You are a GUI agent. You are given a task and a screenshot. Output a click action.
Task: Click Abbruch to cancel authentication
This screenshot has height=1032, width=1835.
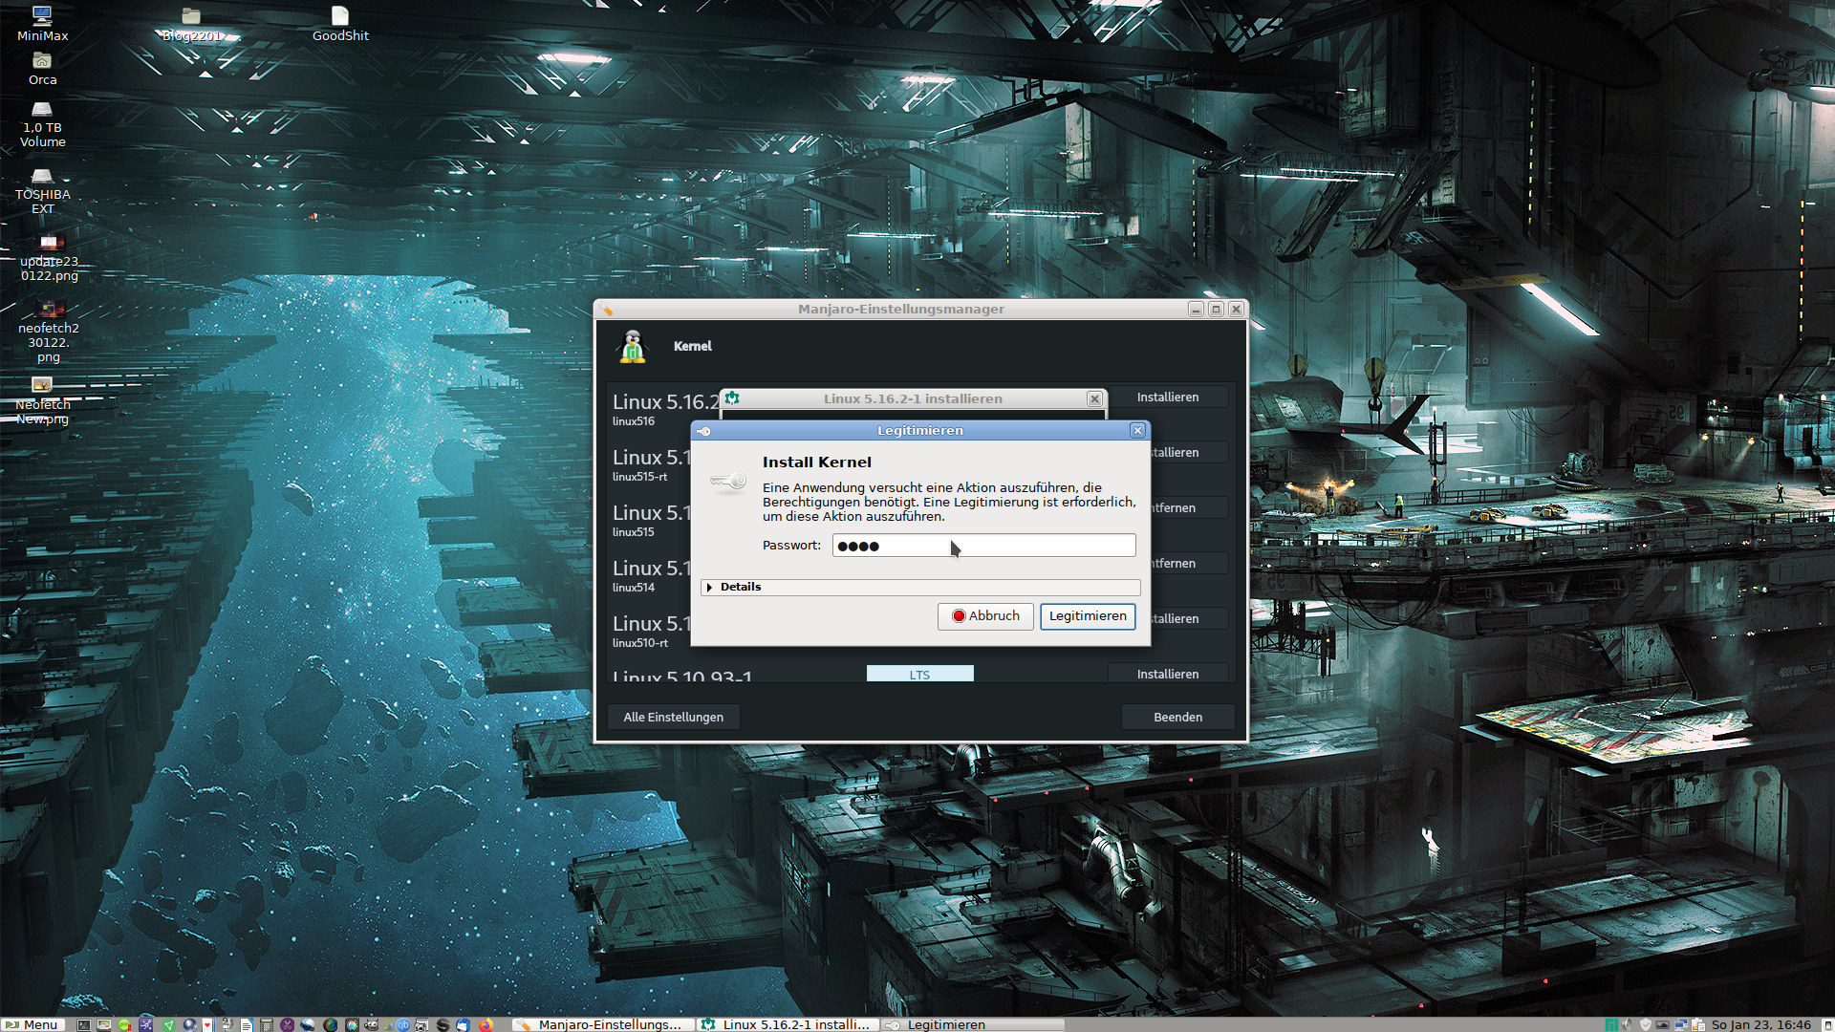point(985,616)
